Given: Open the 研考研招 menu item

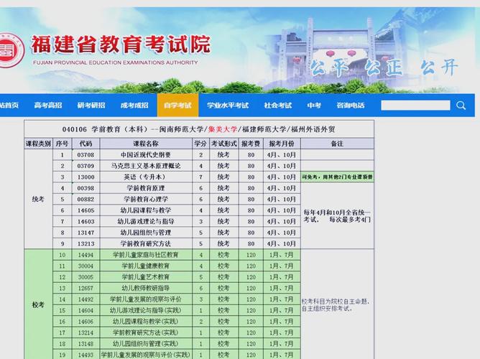Looking at the screenshot, I should [x=91, y=106].
